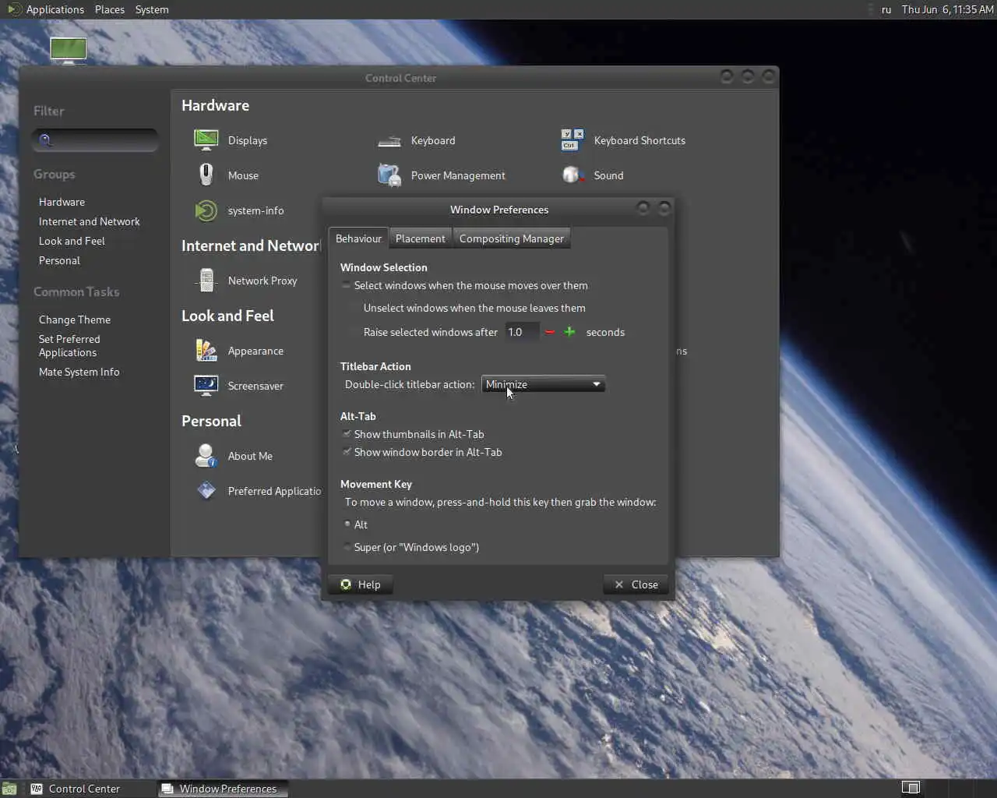The image size is (997, 798).
Task: Enable select windows when mouse moves over them
Action: [x=347, y=285]
